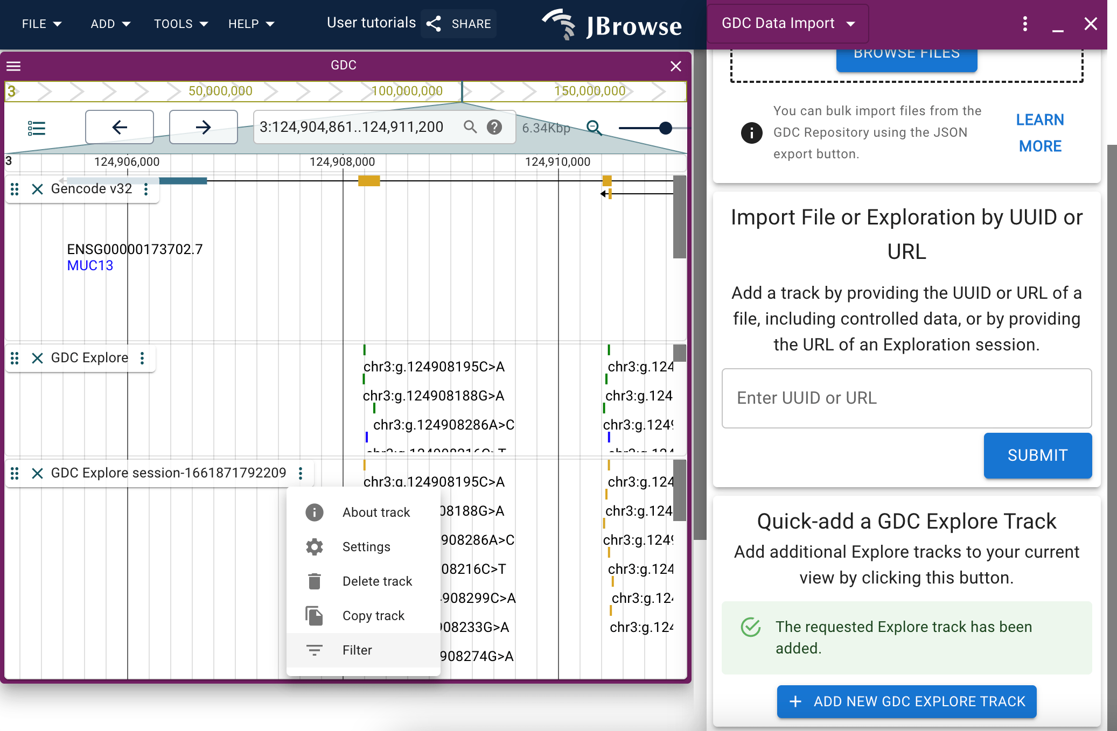The width and height of the screenshot is (1117, 731).
Task: Close the GDC Data Import widget drawer
Action: (1091, 24)
